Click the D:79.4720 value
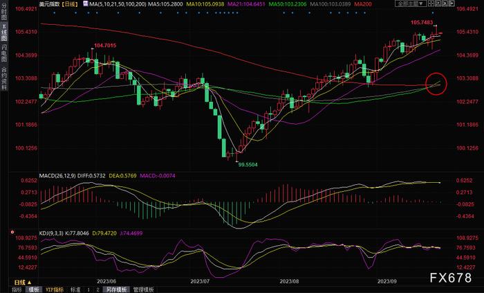 click(104, 233)
